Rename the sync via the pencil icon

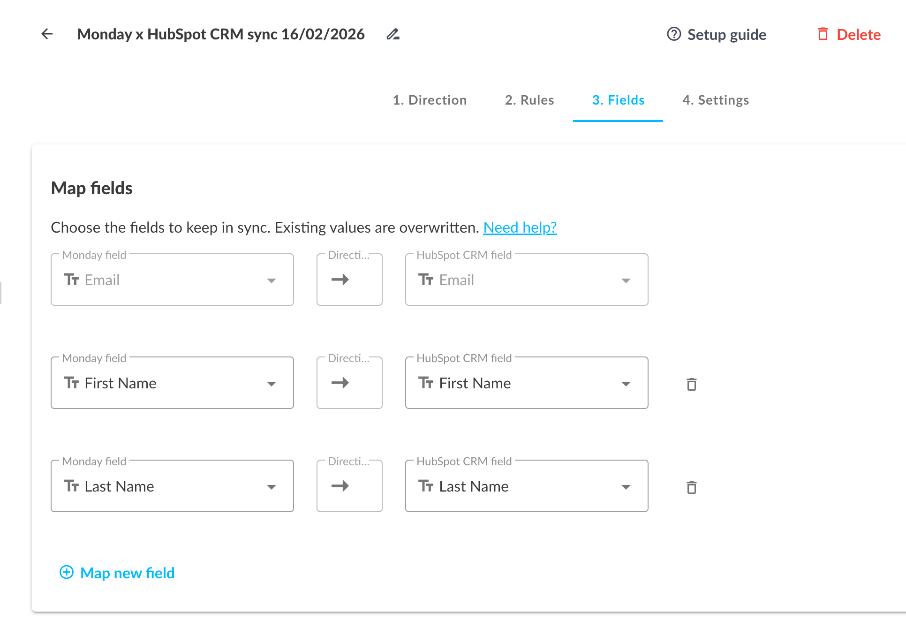(393, 34)
